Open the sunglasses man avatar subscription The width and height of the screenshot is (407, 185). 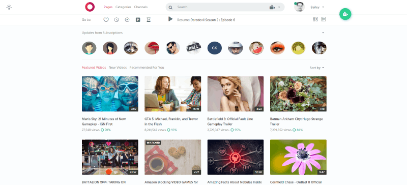point(173,48)
